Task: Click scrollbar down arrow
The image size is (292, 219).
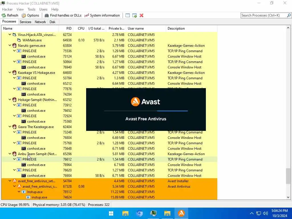Action: [x=288, y=197]
